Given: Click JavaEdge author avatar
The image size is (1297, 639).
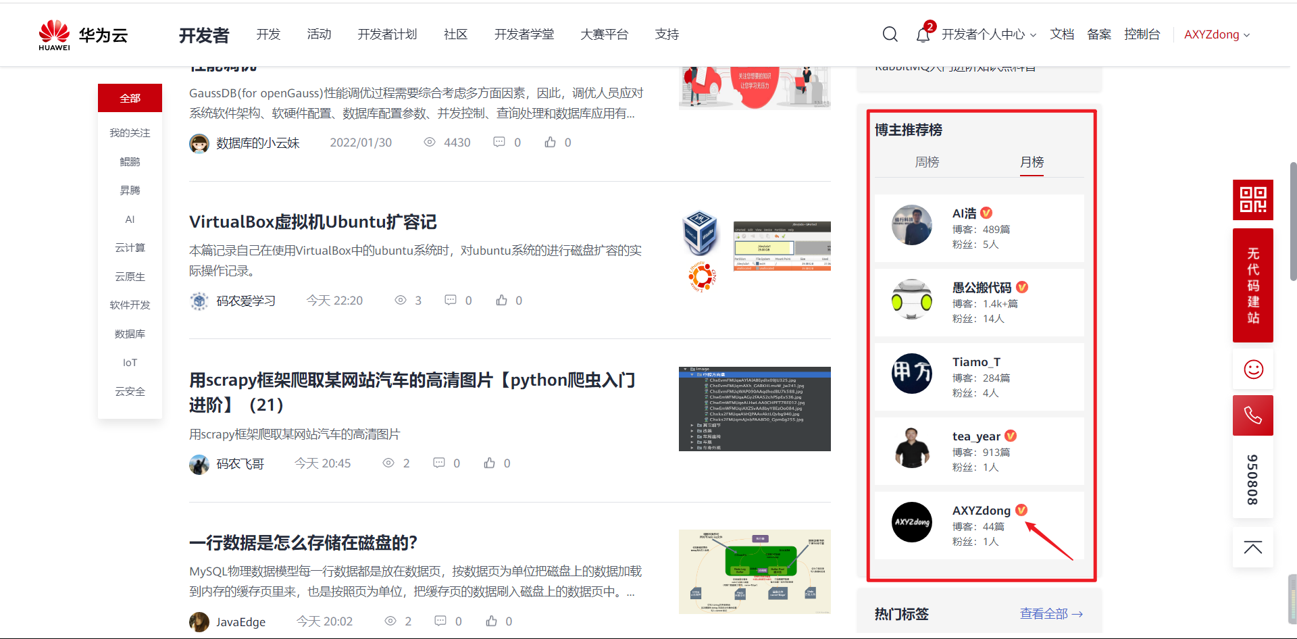Looking at the screenshot, I should click(199, 621).
